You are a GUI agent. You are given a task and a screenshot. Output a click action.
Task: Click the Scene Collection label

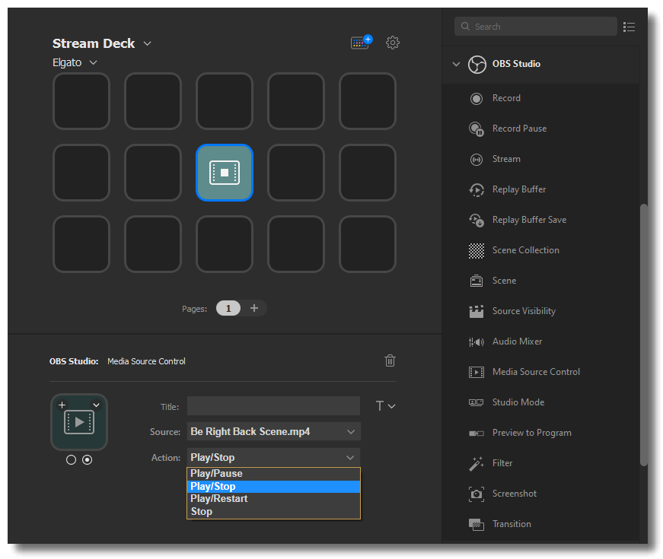(x=525, y=250)
